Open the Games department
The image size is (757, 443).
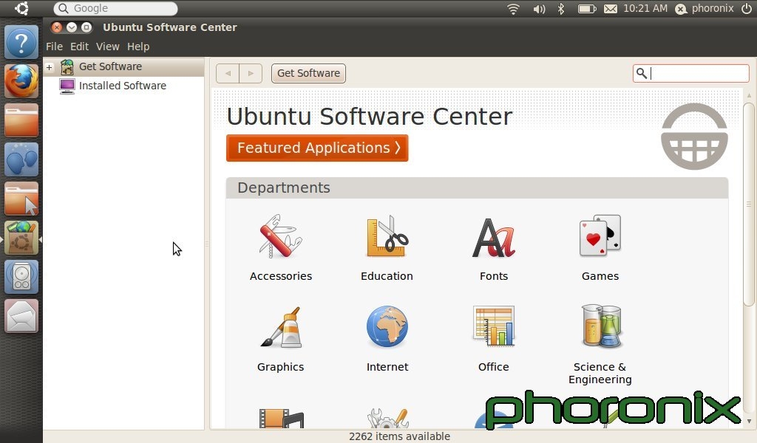pyautogui.click(x=600, y=248)
